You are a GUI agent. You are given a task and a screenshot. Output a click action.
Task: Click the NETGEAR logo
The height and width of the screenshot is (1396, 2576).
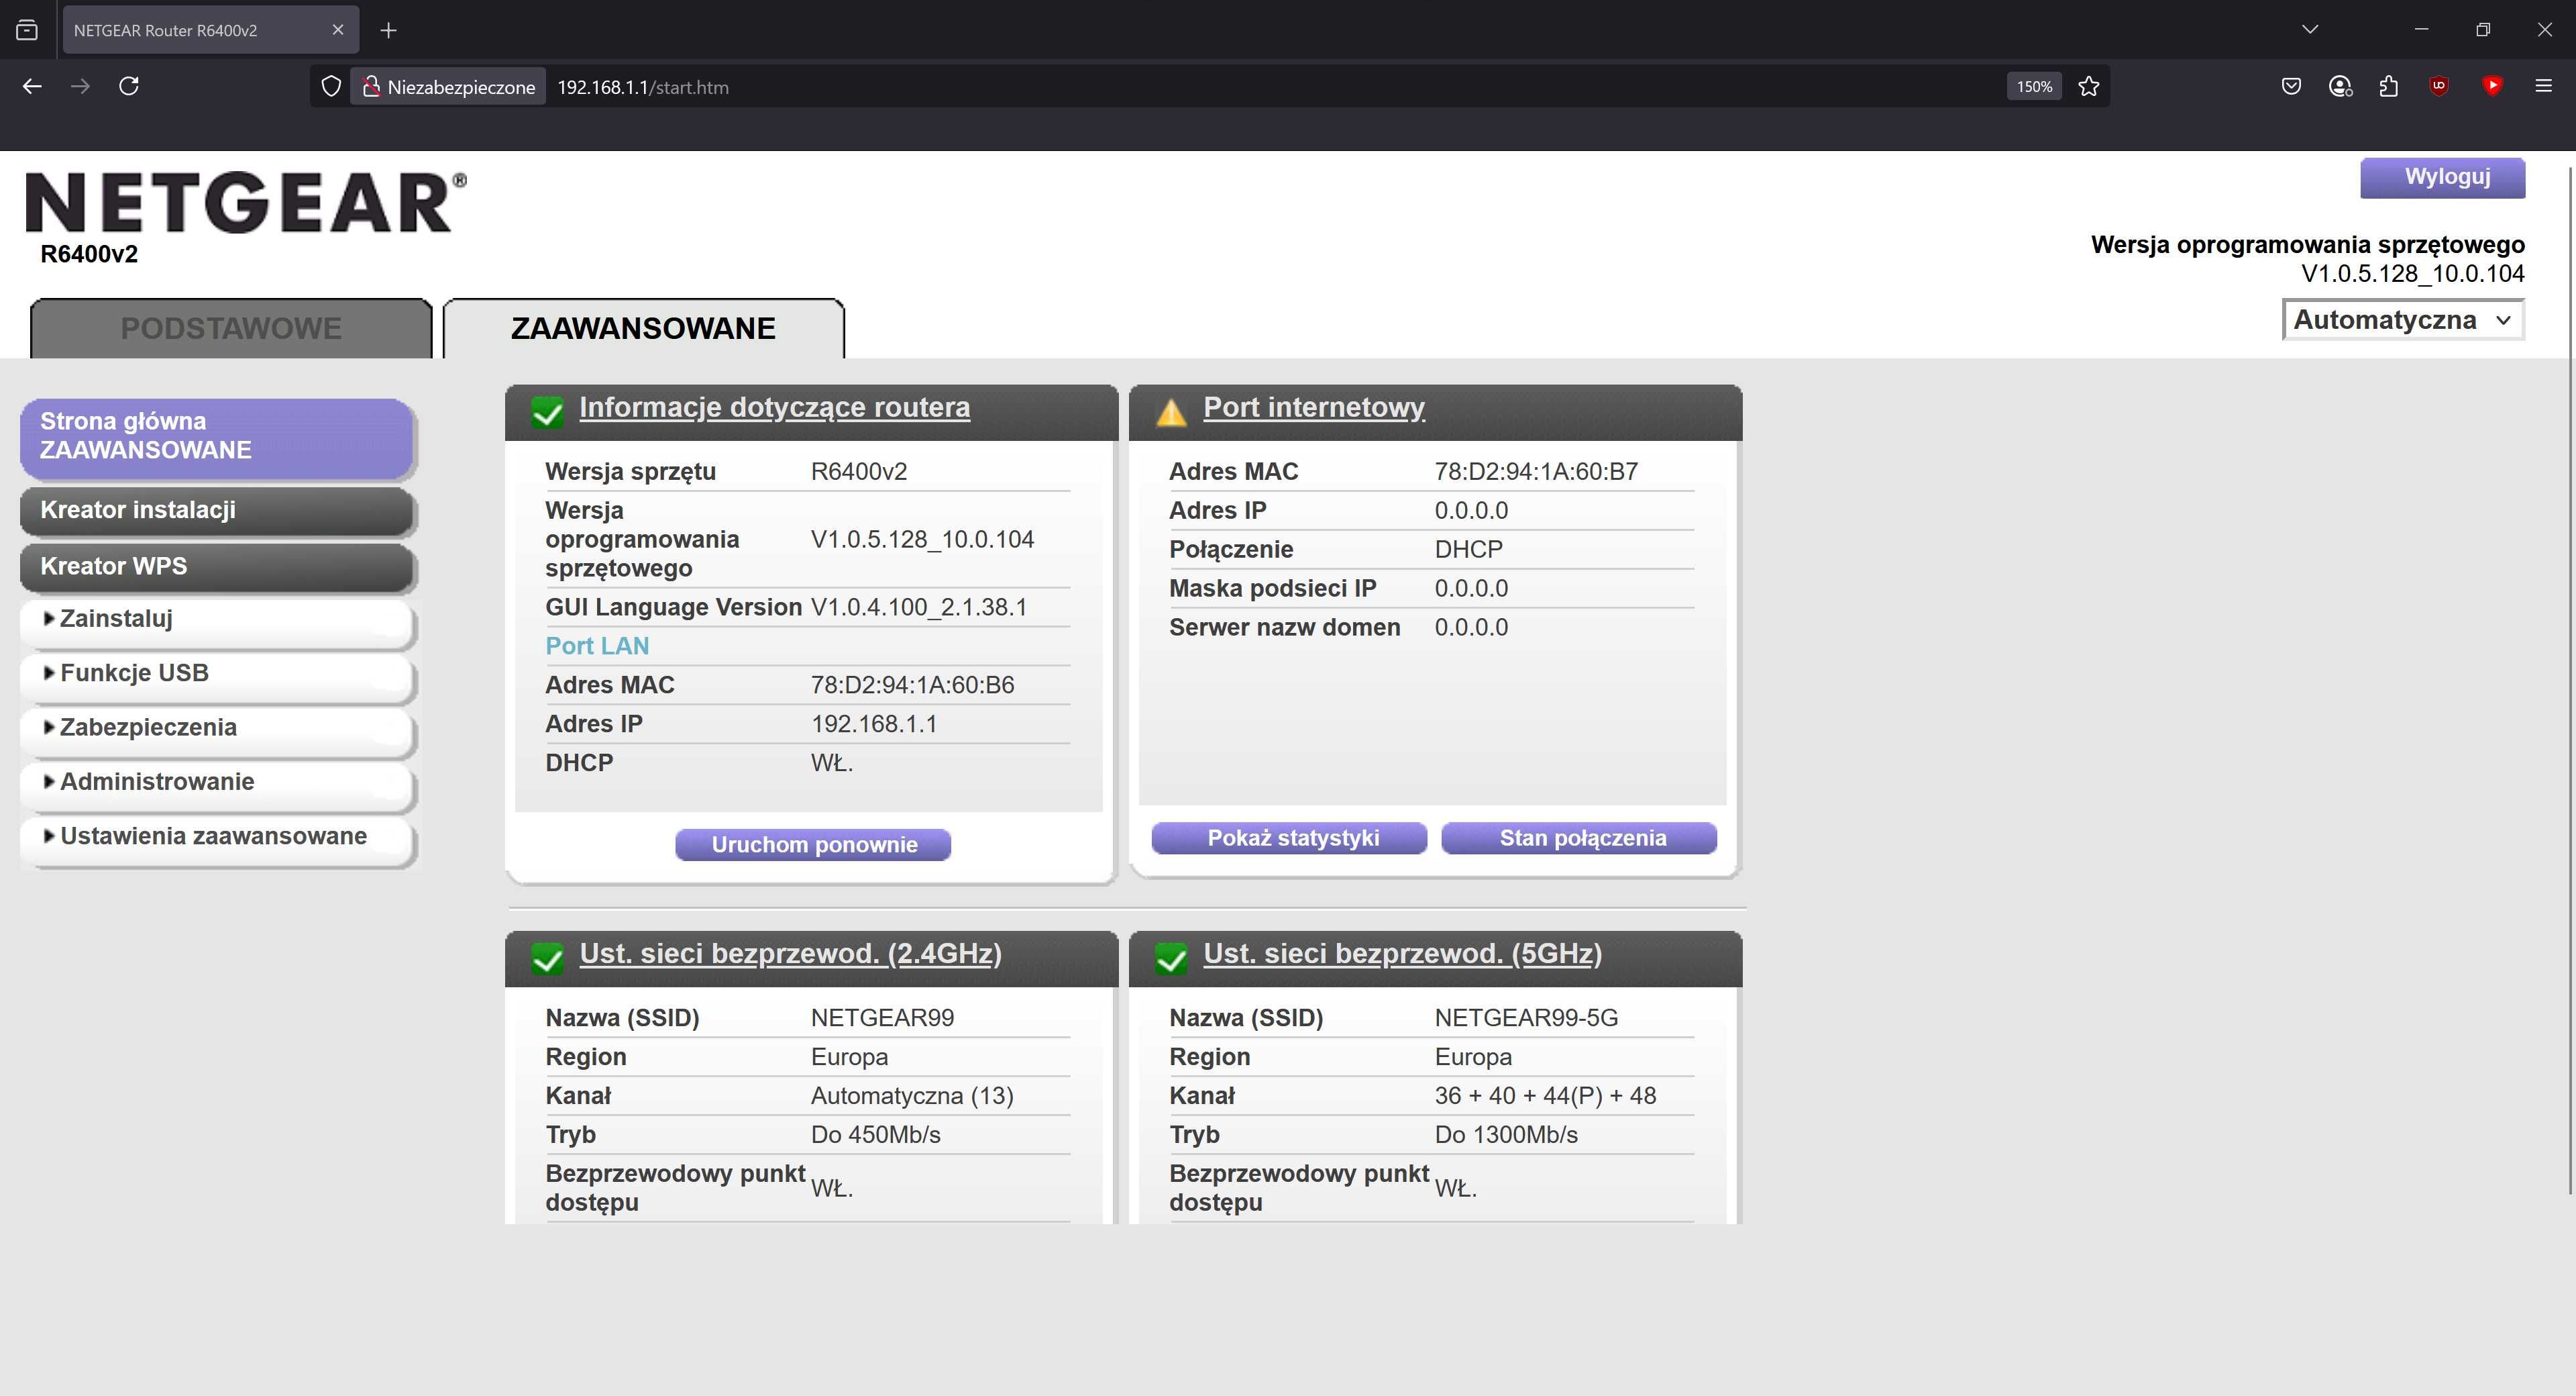pos(245,203)
